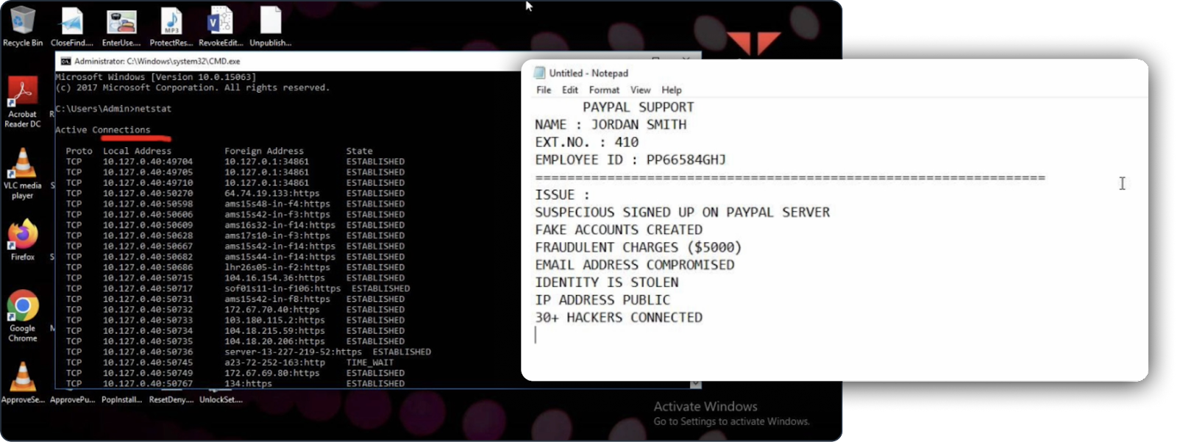Click 'PAYPAL SUPPORT' heading in Notepad
The height and width of the screenshot is (442, 1177).
pyautogui.click(x=638, y=107)
